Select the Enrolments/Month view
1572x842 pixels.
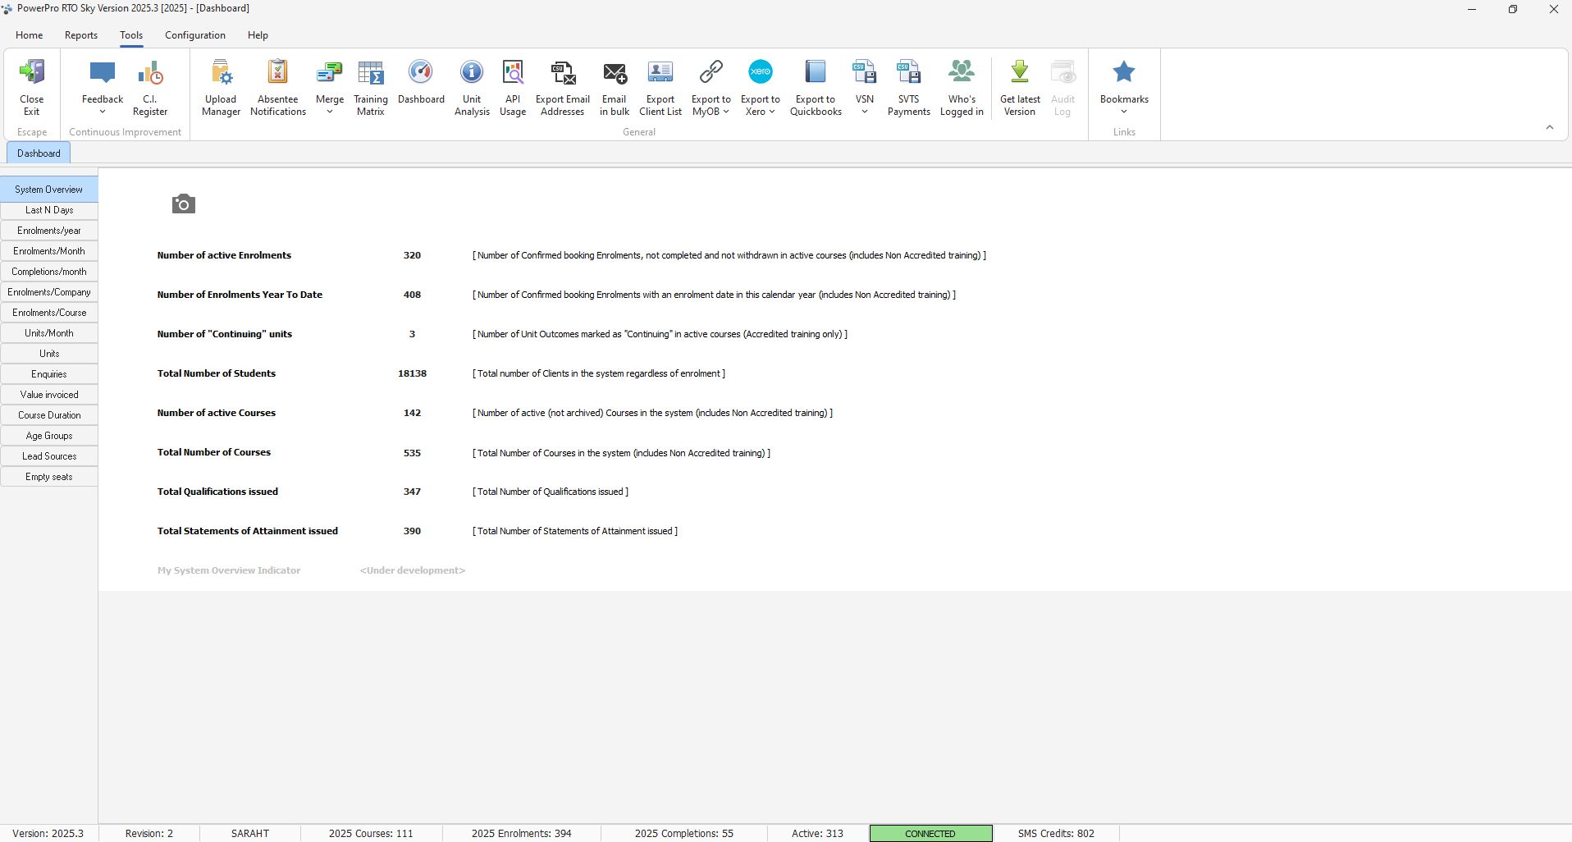49,251
